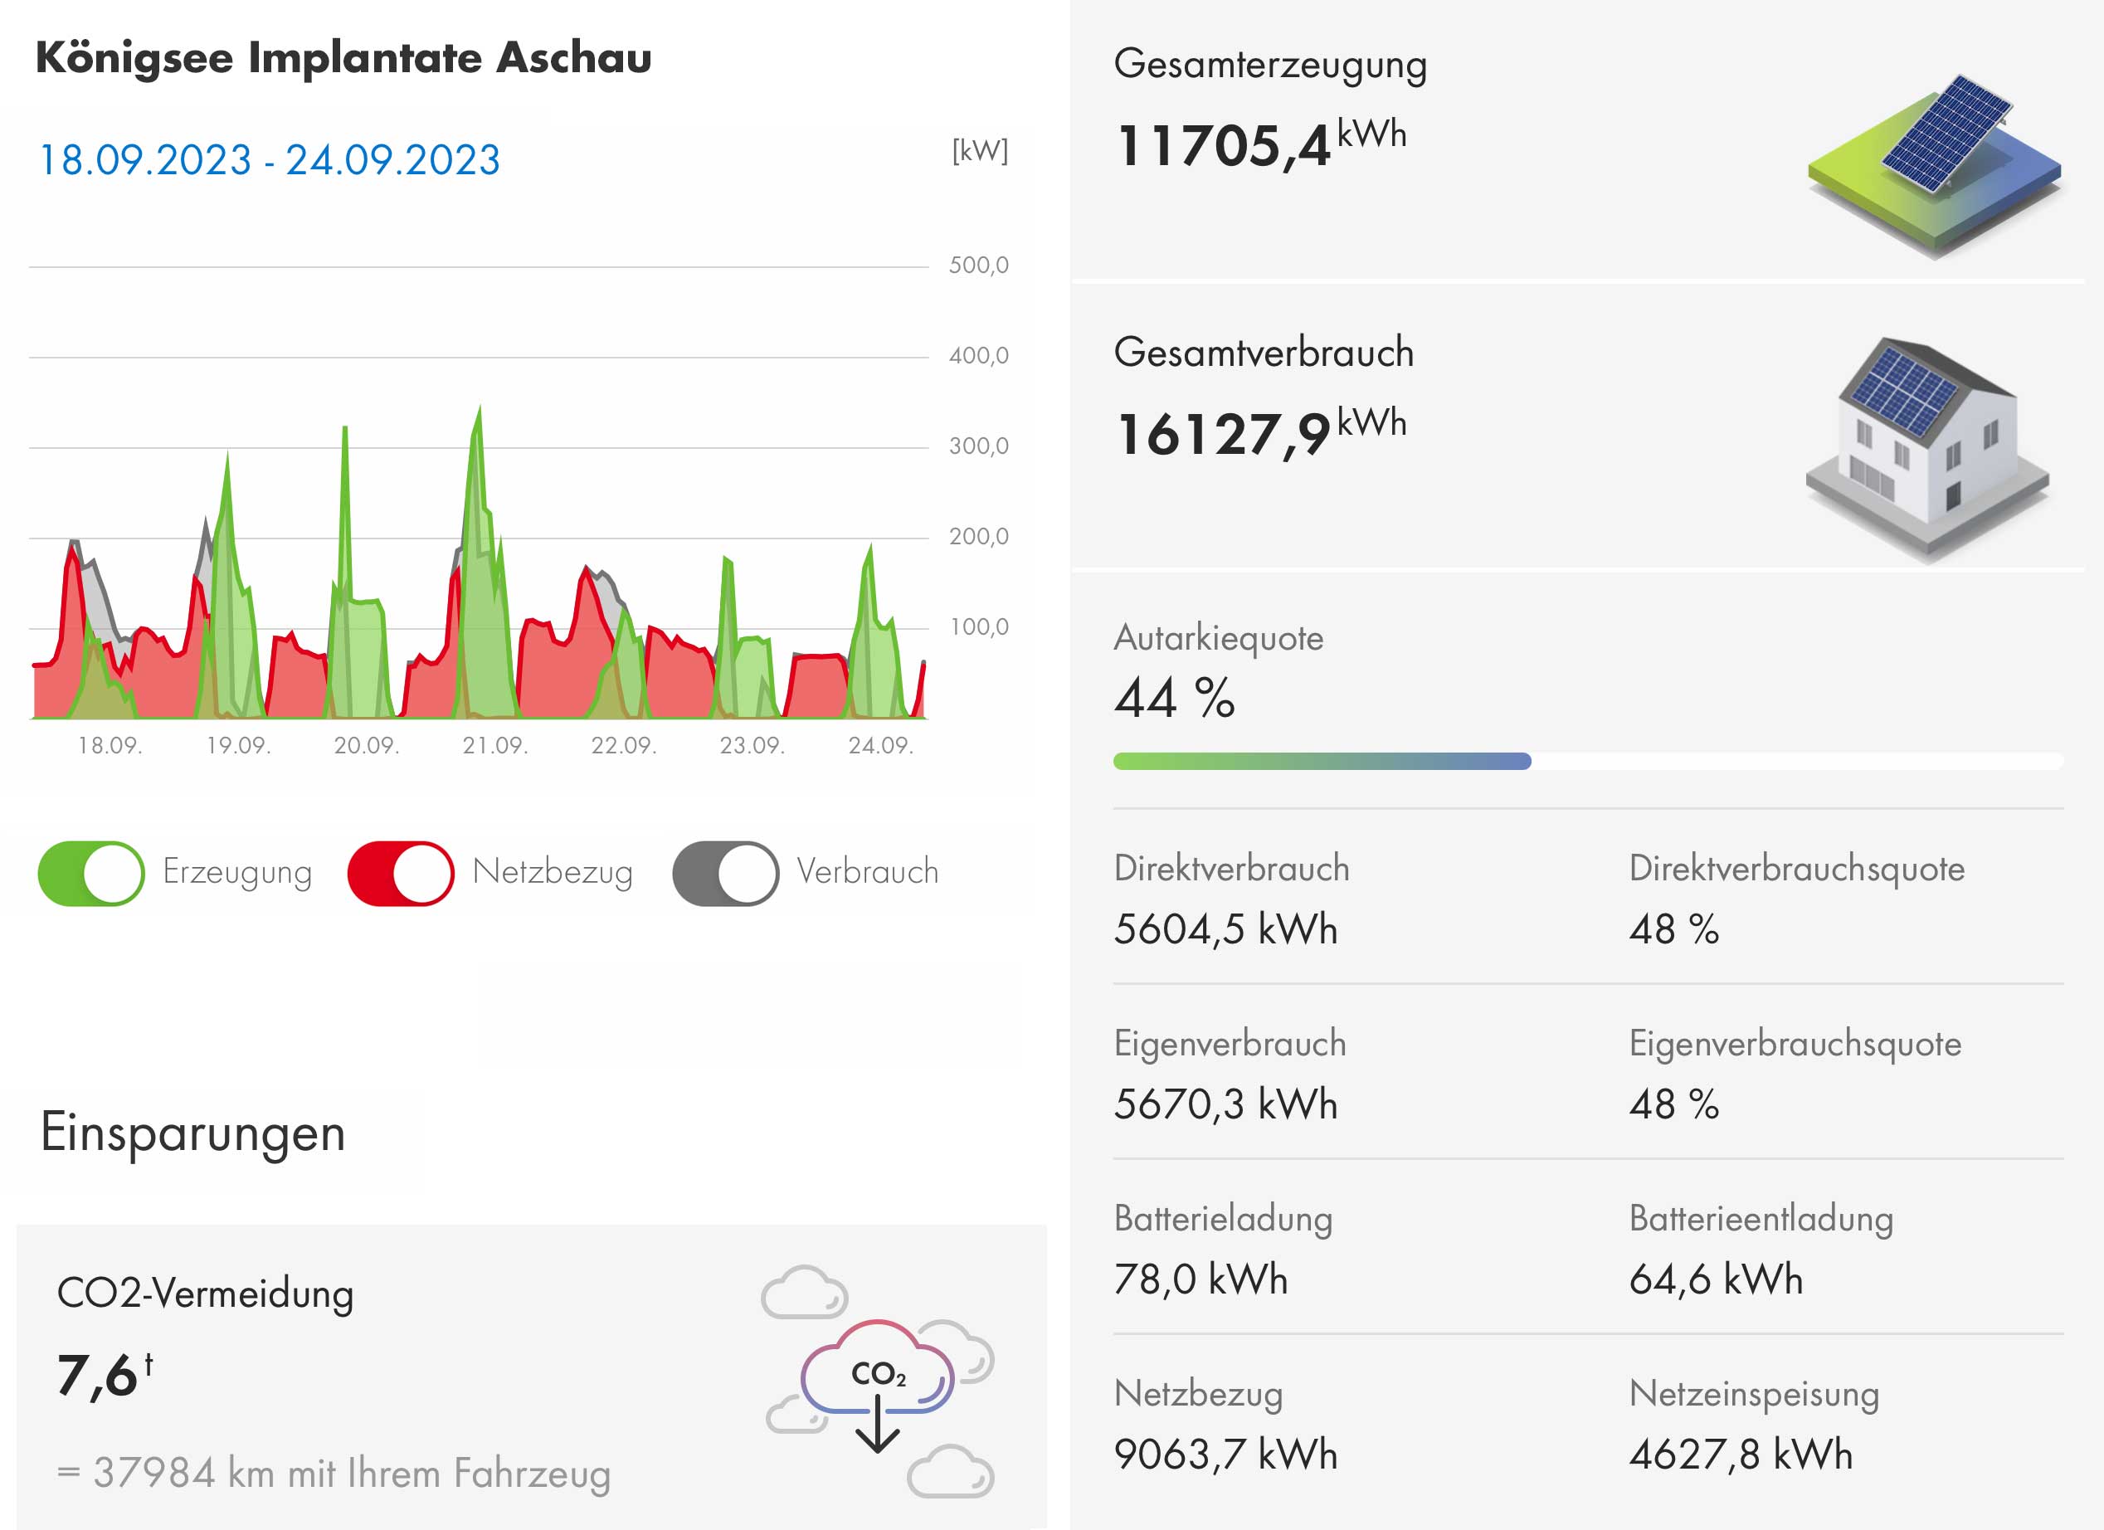This screenshot has width=2104, height=1530.
Task: Select the 24.09. label on chart axis
Action: pyautogui.click(x=880, y=745)
